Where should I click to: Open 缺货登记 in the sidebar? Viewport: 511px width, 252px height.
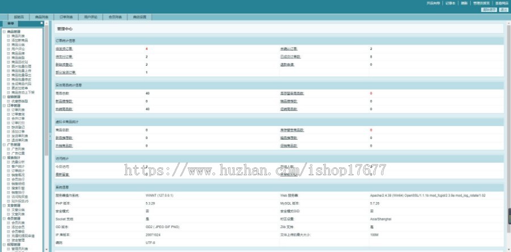pyautogui.click(x=18, y=127)
